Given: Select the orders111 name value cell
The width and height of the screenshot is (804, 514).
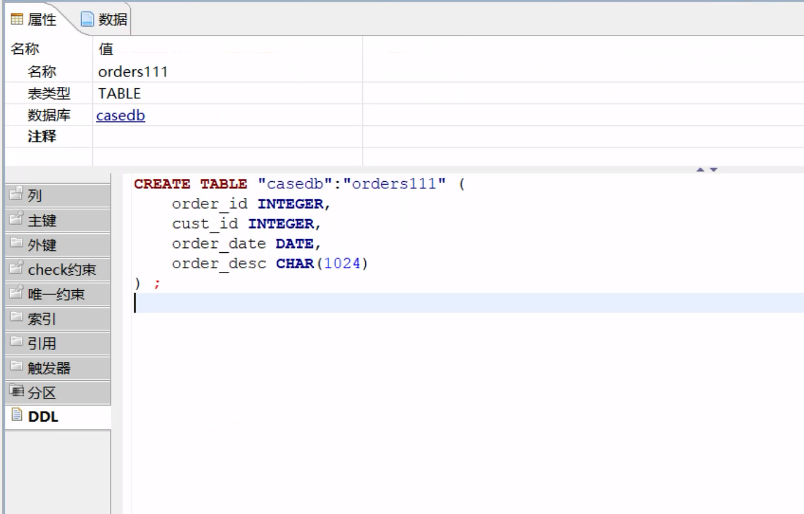Looking at the screenshot, I should tap(228, 72).
